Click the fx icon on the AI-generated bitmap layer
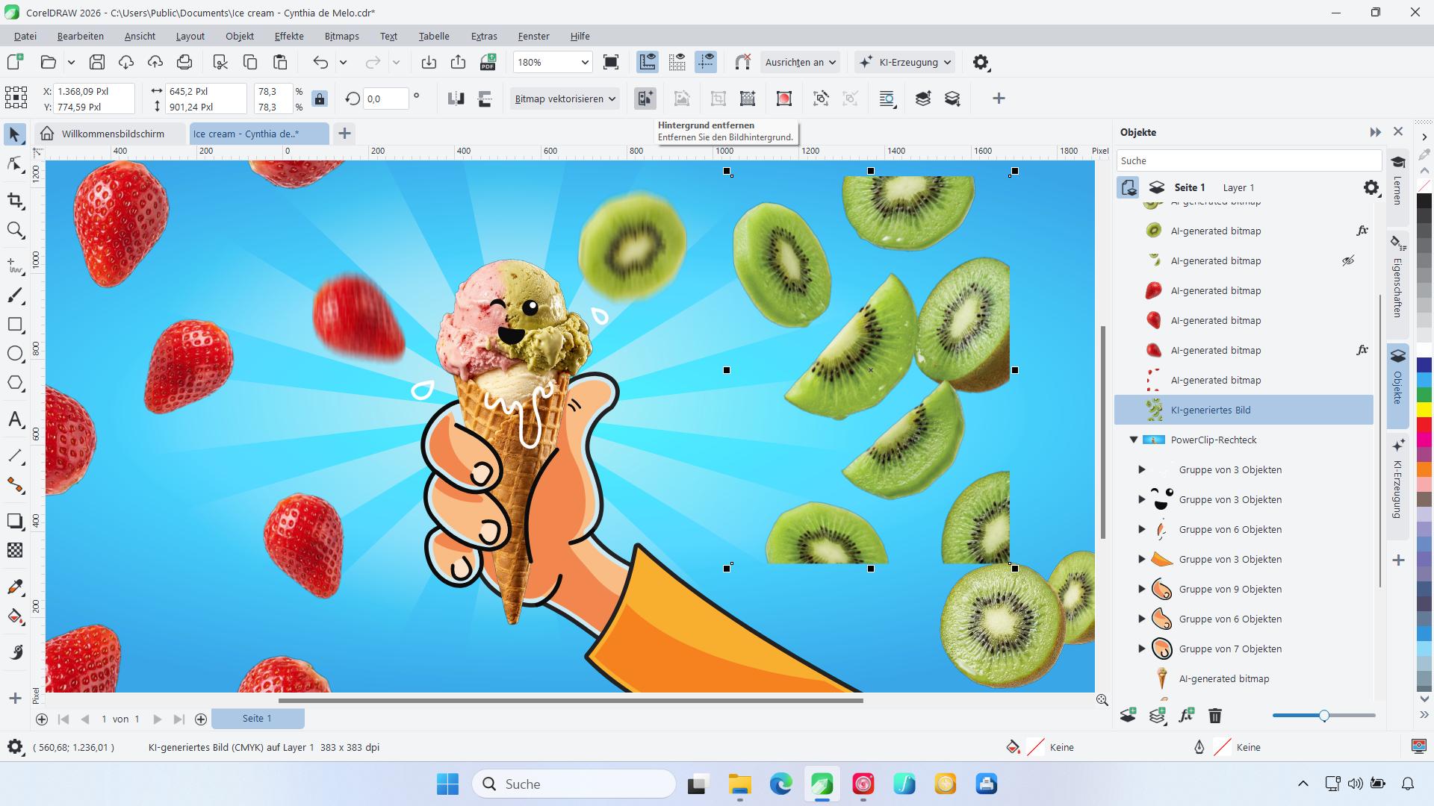This screenshot has width=1434, height=806. click(x=1362, y=230)
